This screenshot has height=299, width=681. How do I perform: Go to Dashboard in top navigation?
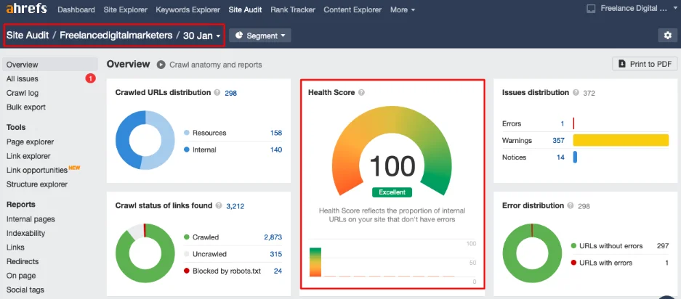76,9
